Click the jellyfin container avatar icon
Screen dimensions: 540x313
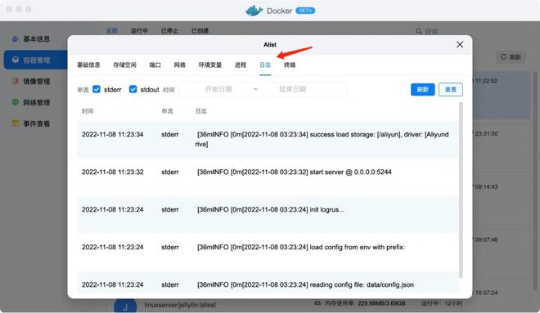click(x=125, y=306)
